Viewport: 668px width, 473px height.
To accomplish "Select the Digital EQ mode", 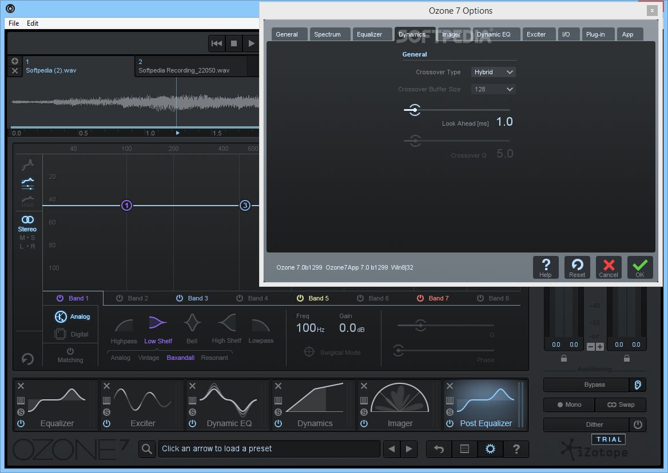I will coord(73,334).
